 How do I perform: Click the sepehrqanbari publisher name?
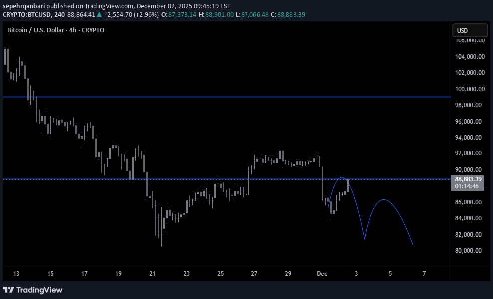(x=24, y=5)
